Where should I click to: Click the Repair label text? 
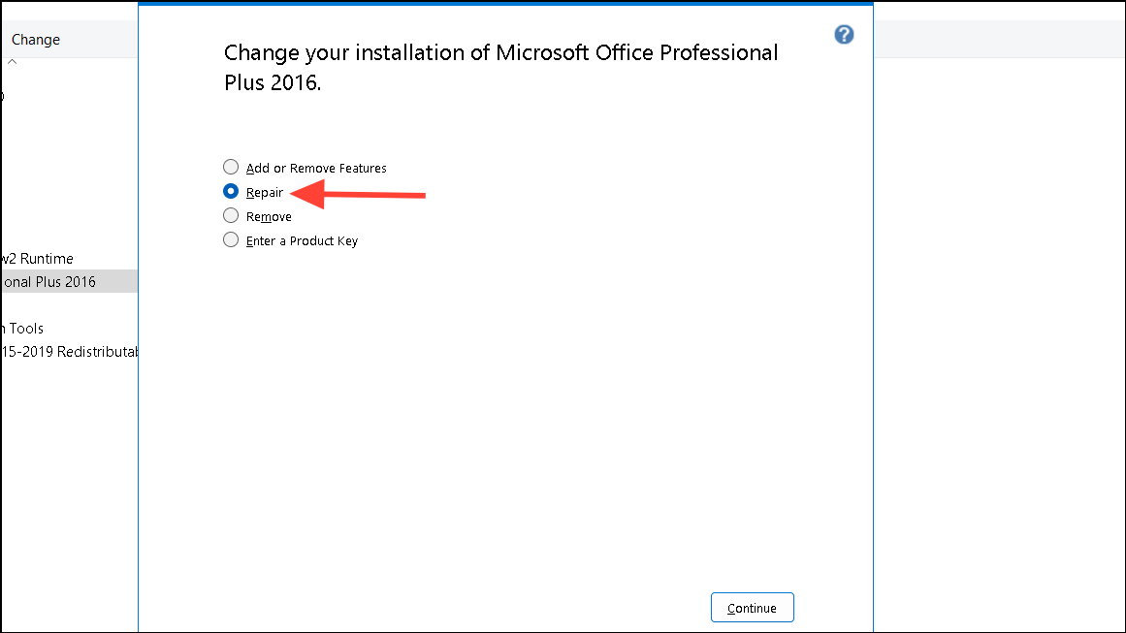(264, 192)
